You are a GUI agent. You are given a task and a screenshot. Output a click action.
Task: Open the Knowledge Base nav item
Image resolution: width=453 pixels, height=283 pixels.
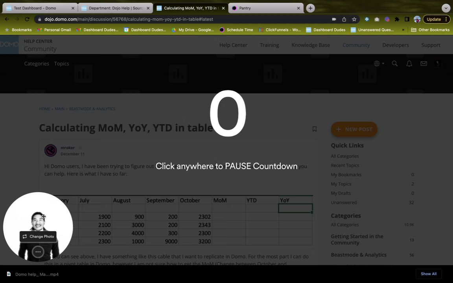click(x=311, y=45)
